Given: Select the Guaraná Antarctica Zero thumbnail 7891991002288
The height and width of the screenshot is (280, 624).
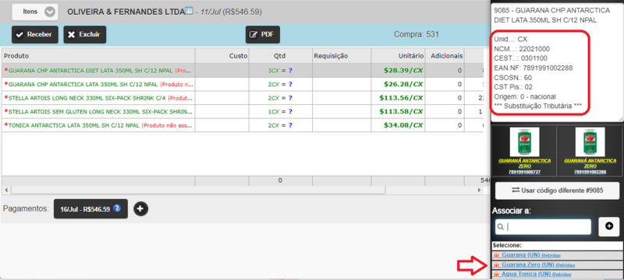Looking at the screenshot, I should click(590, 152).
